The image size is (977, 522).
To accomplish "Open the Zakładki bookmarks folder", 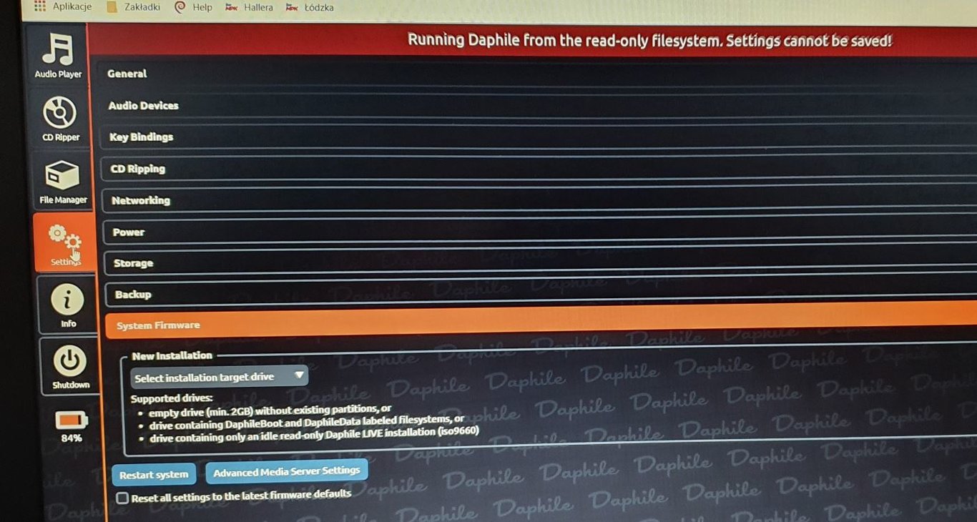I will (133, 7).
